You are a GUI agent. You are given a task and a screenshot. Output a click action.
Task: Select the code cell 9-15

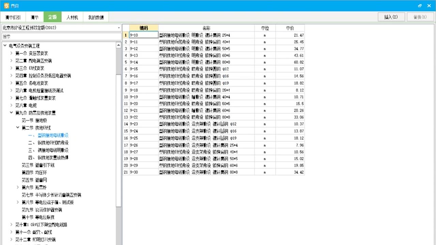(x=144, y=69)
